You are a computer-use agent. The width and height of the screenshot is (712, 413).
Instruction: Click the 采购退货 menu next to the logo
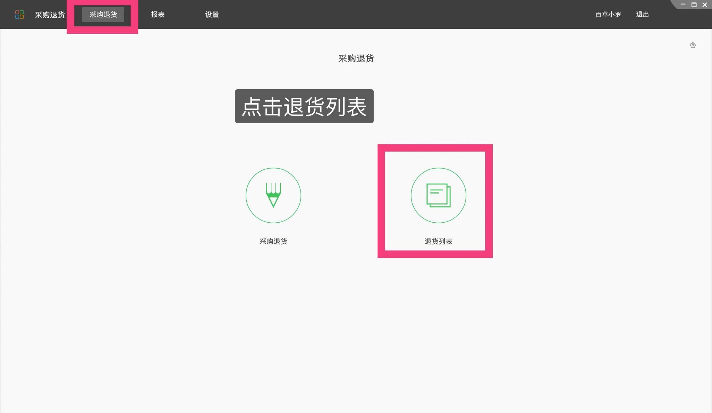pyautogui.click(x=49, y=15)
